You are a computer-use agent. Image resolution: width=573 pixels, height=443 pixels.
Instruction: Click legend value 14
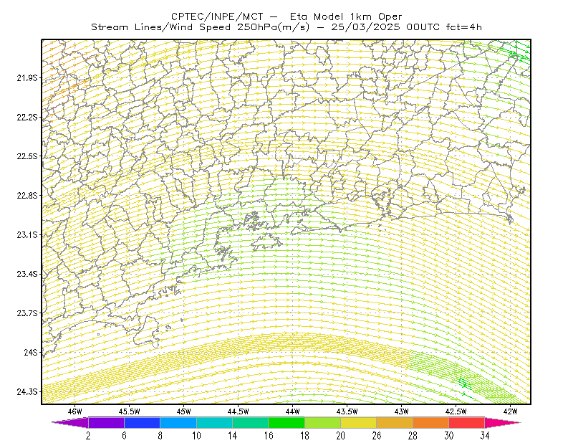pyautogui.click(x=232, y=436)
